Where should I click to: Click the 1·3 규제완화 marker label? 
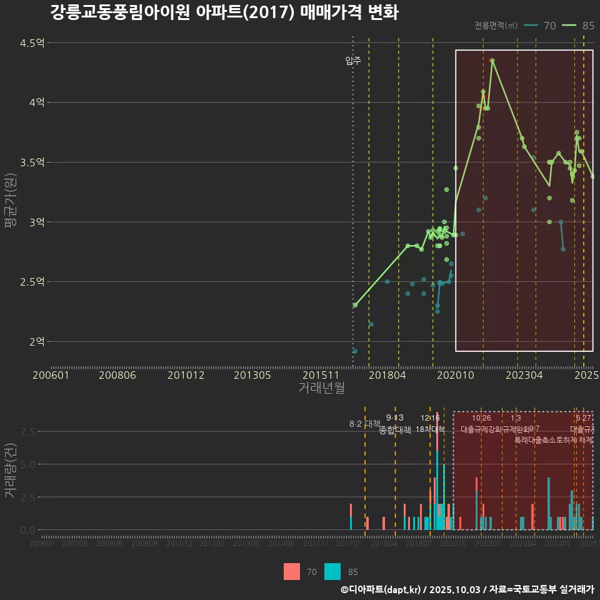coord(516,424)
